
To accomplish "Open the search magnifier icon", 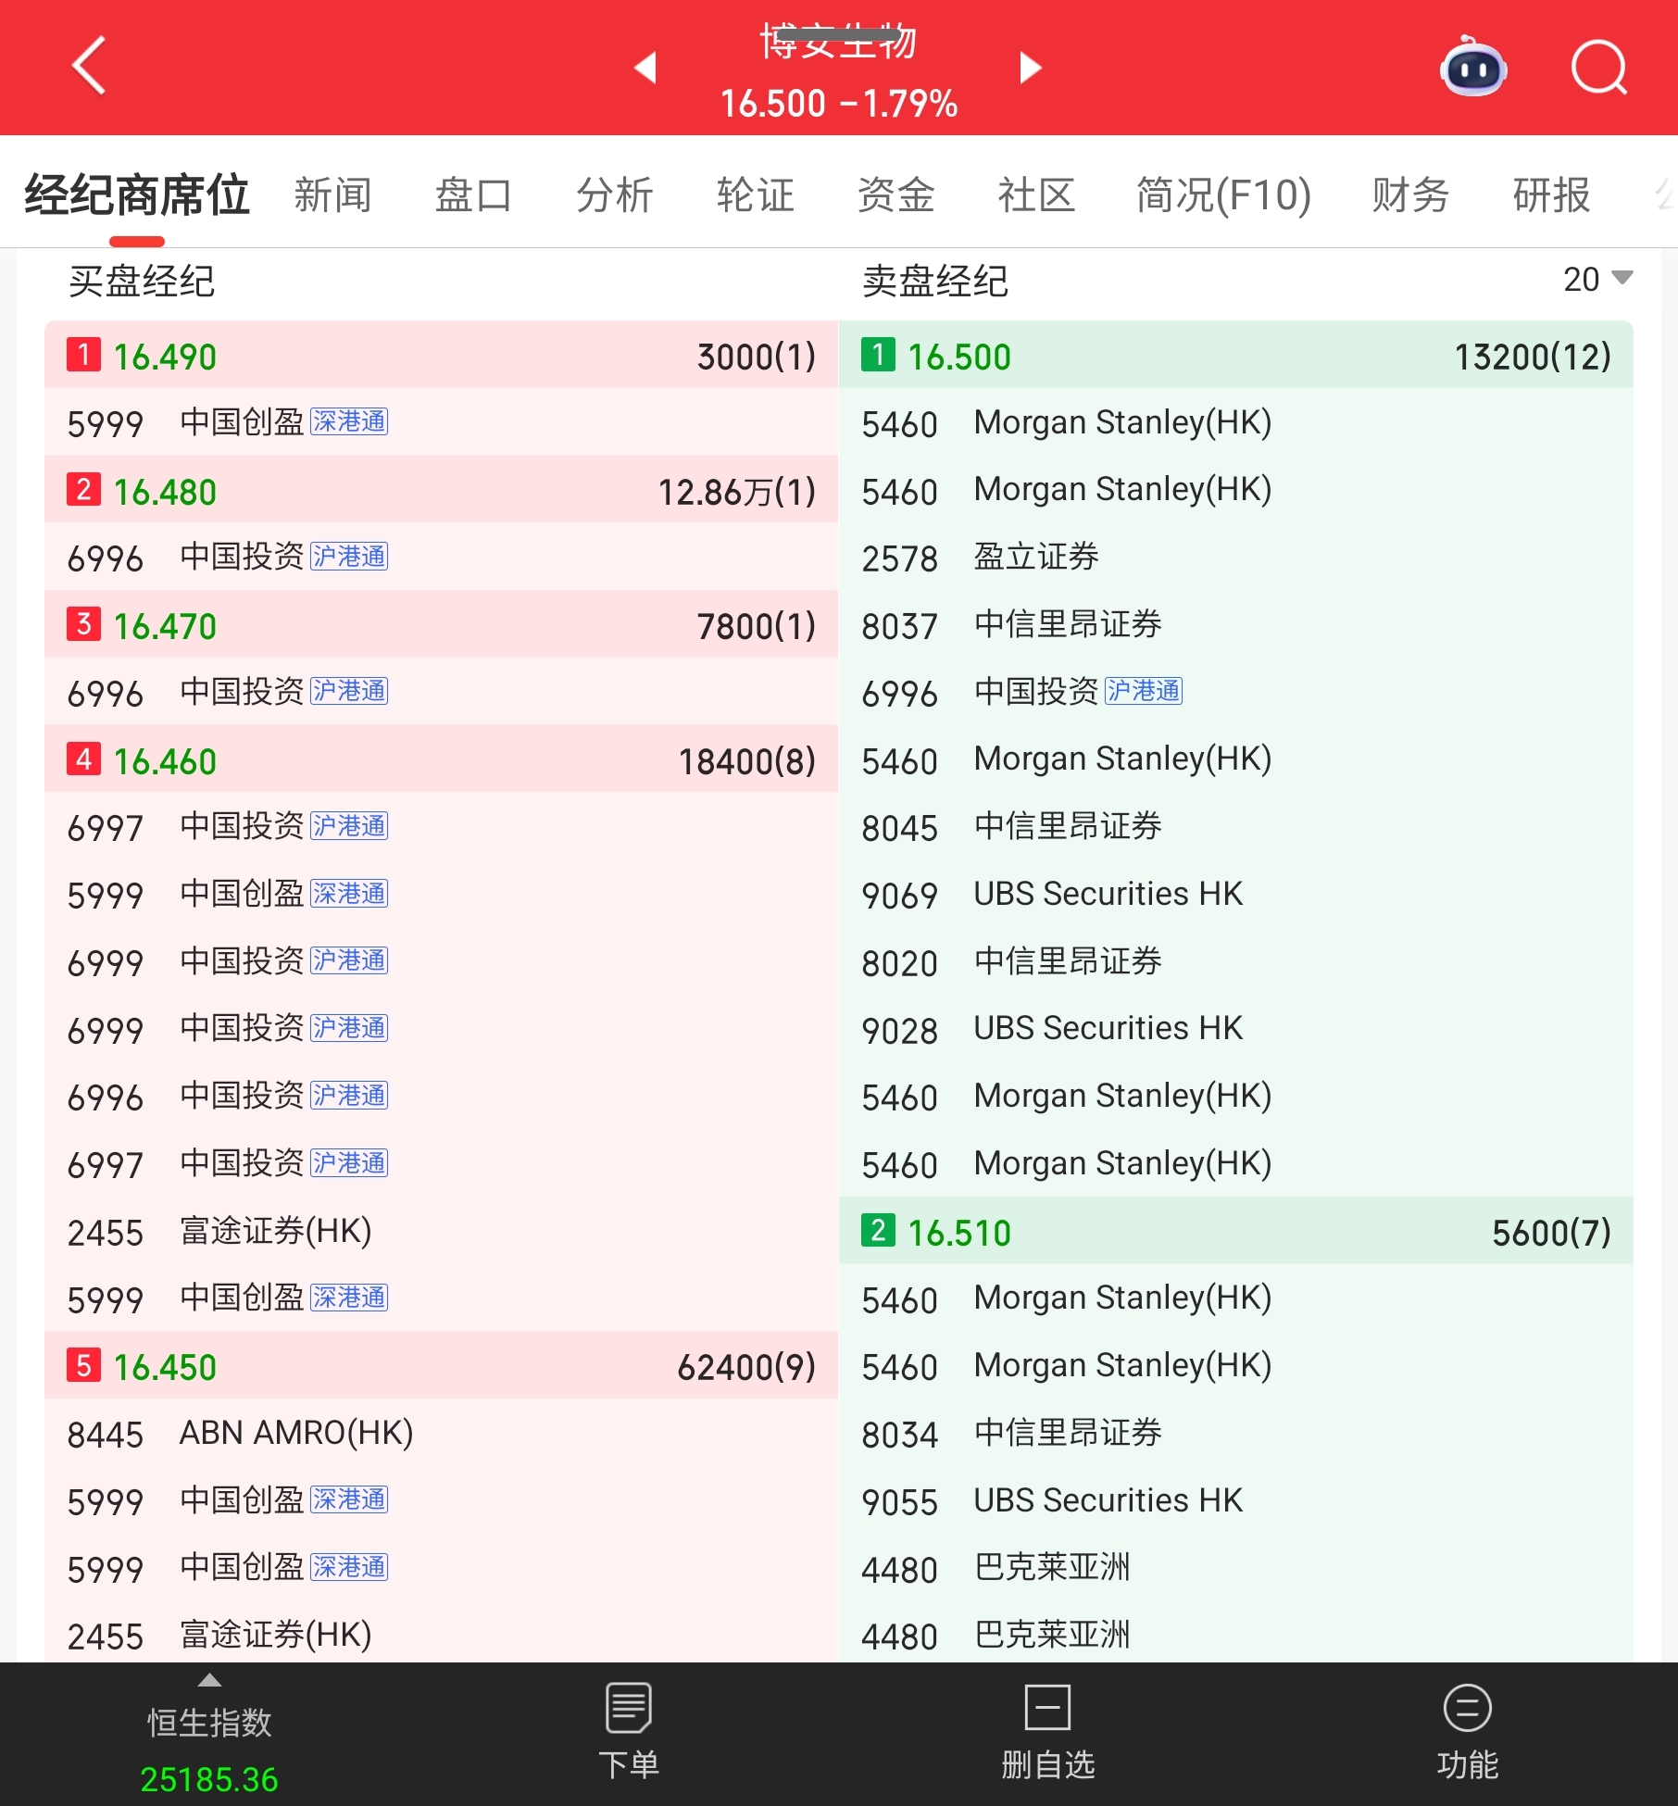I will (x=1599, y=67).
